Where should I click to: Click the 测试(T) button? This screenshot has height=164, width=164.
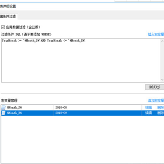click(154, 87)
